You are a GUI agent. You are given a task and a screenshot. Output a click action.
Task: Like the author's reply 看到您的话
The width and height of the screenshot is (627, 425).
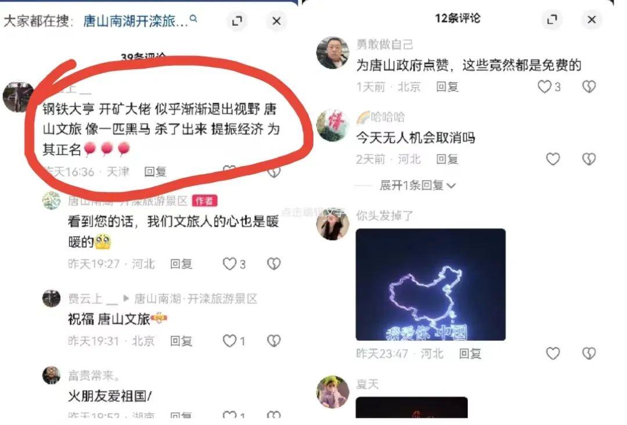(234, 264)
